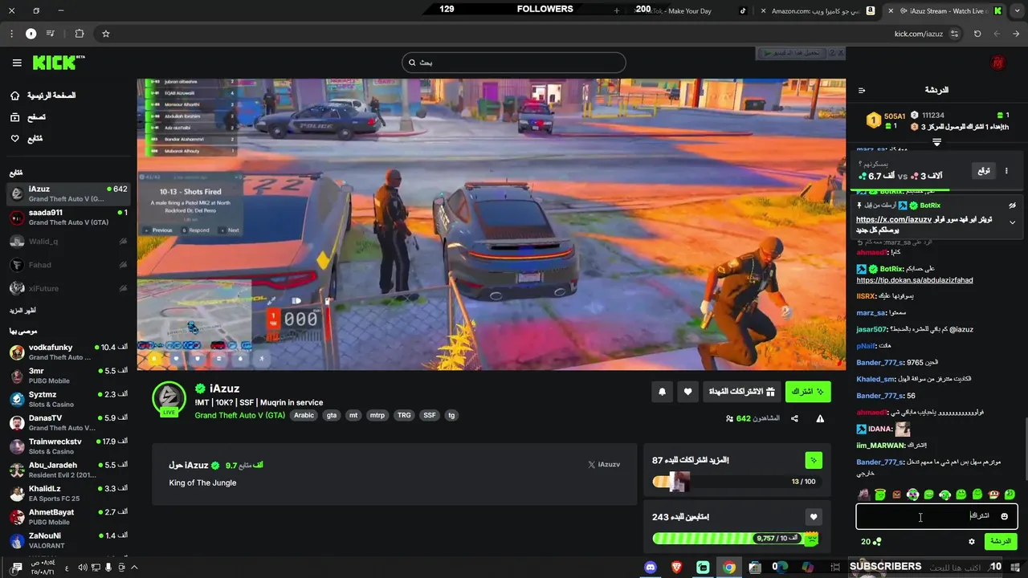Open the x.com/iazuzv link in pinned message
The width and height of the screenshot is (1028, 578).
pyautogui.click(x=894, y=219)
